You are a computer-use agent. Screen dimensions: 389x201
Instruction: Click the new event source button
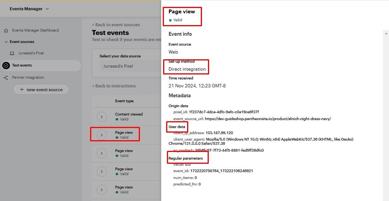click(x=41, y=89)
